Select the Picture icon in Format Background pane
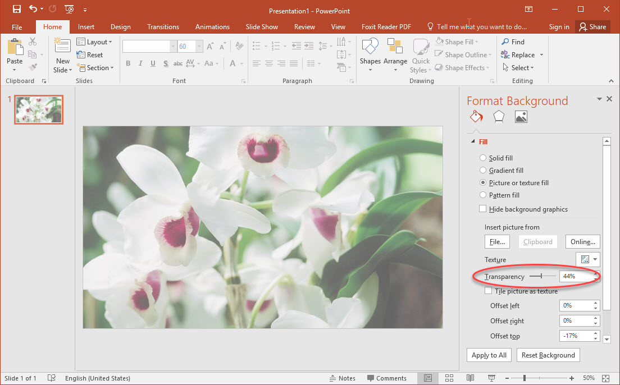This screenshot has height=385, width=620. click(x=521, y=116)
